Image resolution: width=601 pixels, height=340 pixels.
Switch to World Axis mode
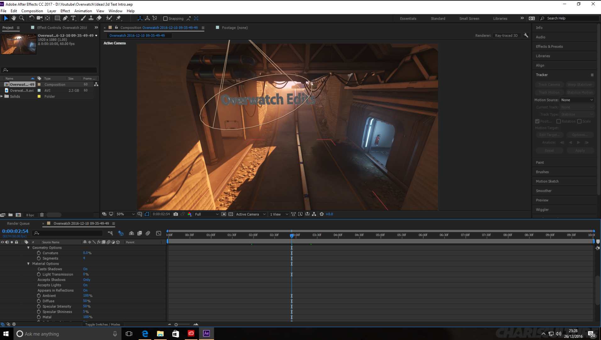tap(147, 18)
